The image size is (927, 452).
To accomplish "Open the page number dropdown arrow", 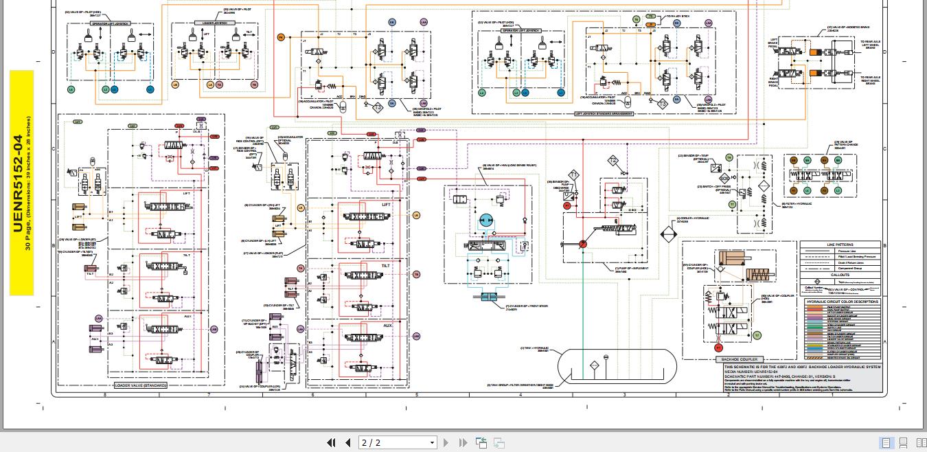I will 432,442.
